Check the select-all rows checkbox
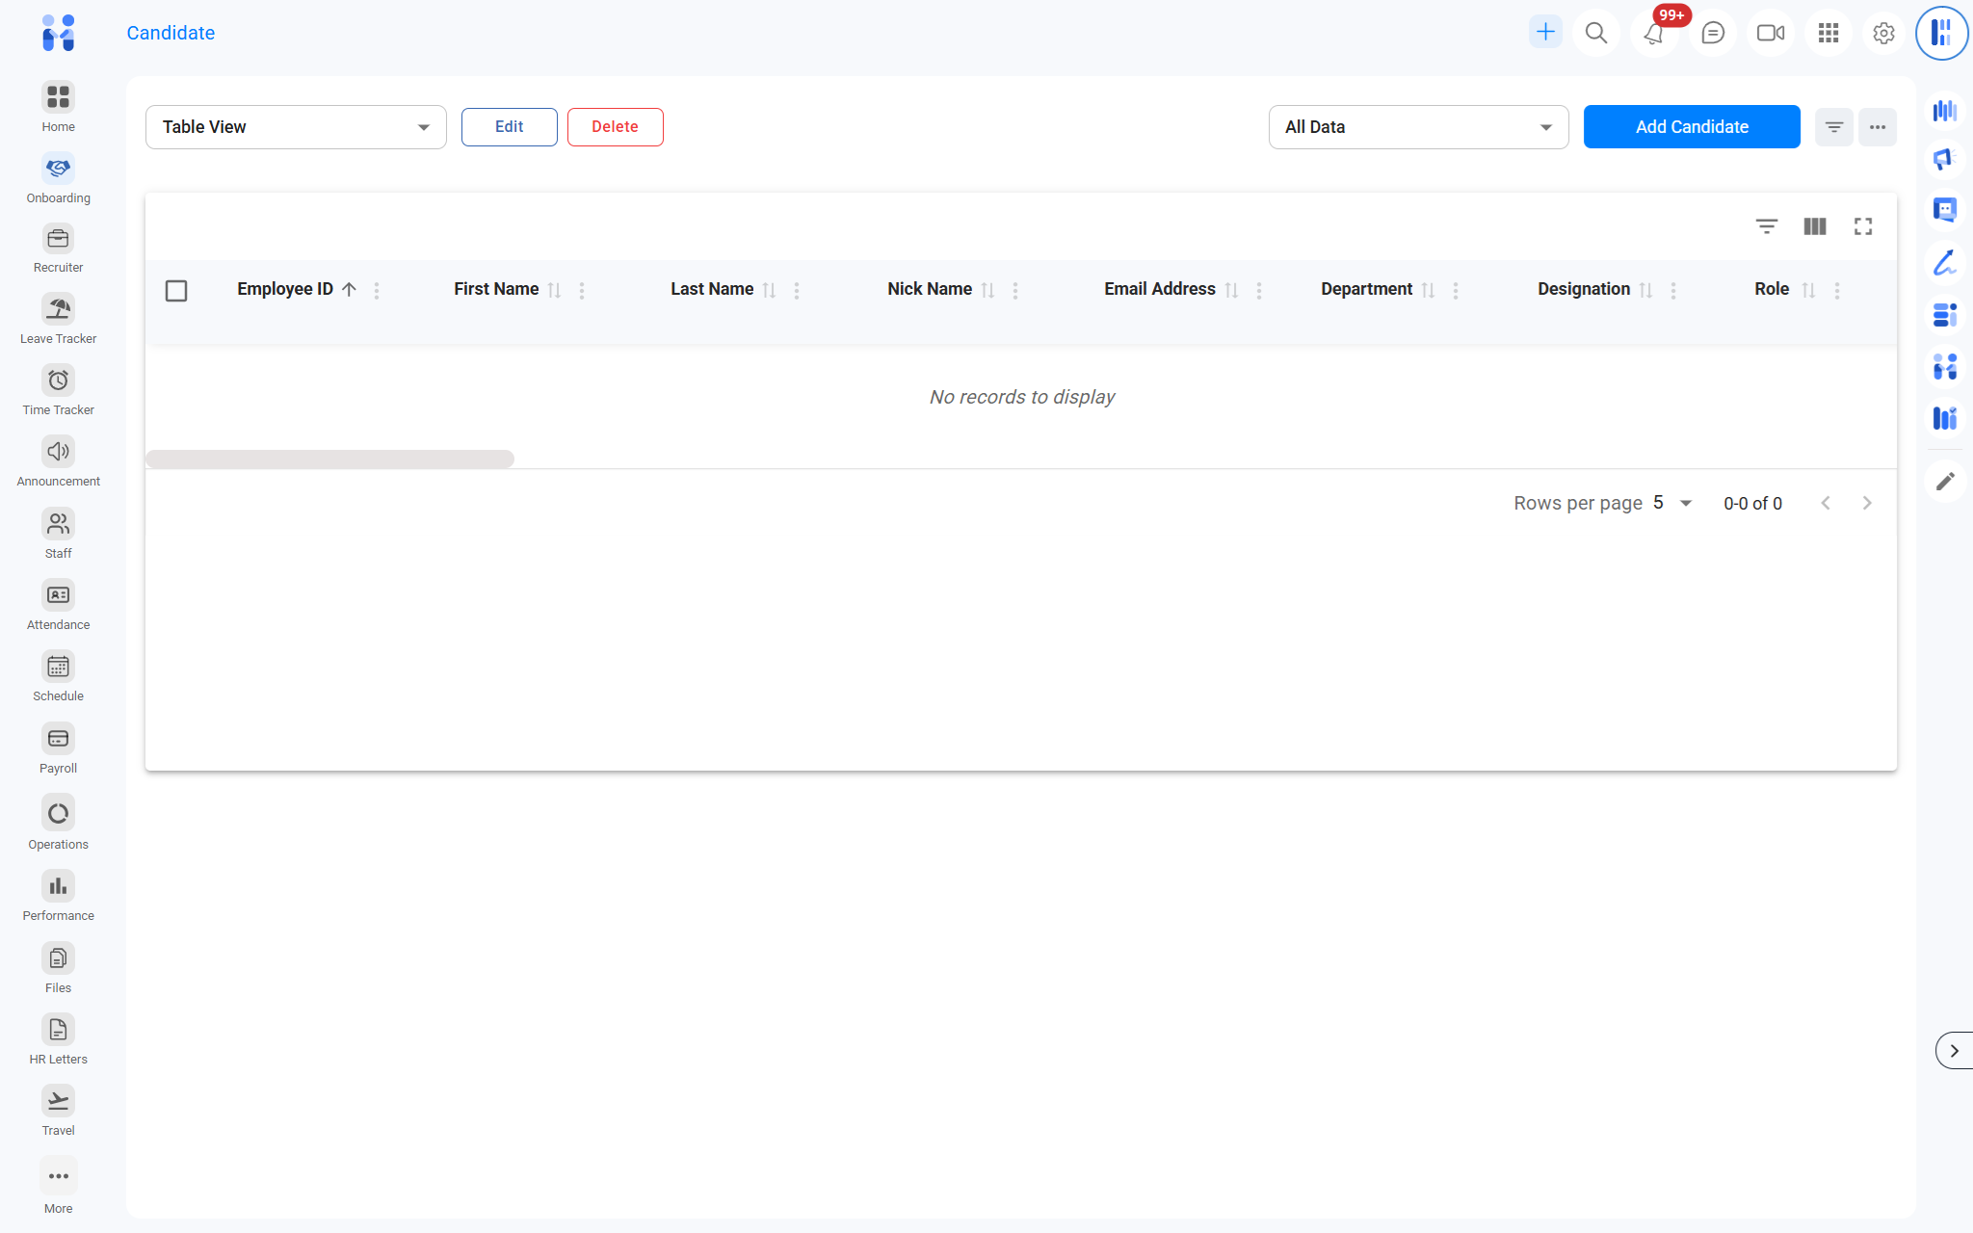This screenshot has width=1973, height=1233. pyautogui.click(x=176, y=290)
